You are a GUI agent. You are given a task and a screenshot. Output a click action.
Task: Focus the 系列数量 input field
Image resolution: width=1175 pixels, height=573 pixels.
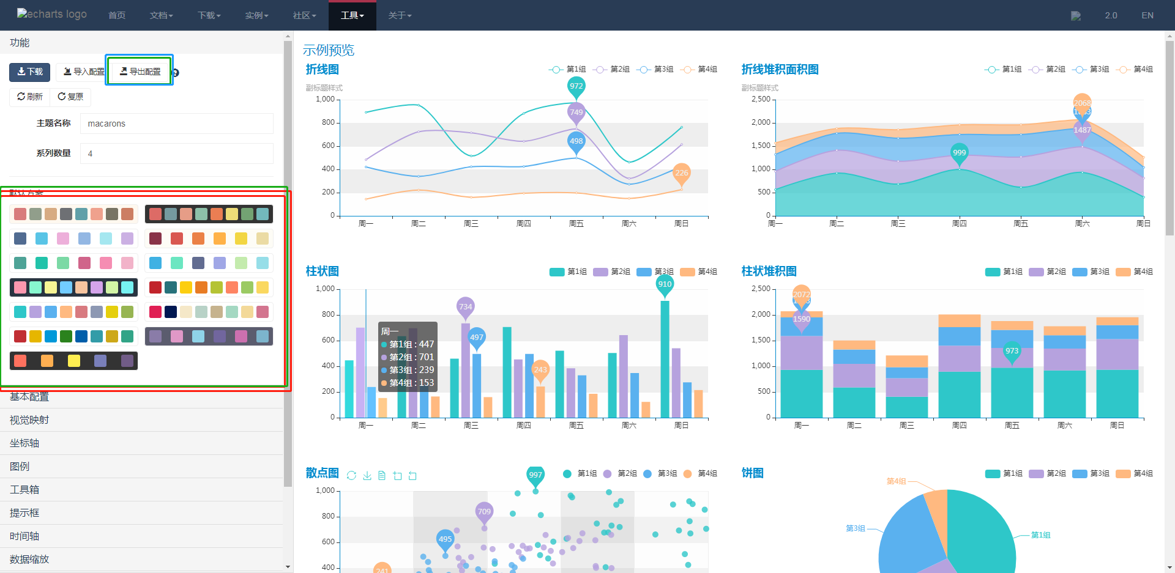click(177, 153)
